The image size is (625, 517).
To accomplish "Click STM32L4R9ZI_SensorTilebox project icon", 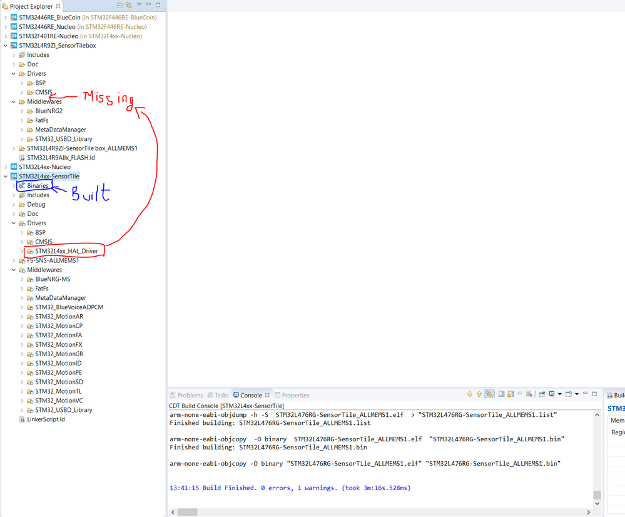I will pos(14,46).
